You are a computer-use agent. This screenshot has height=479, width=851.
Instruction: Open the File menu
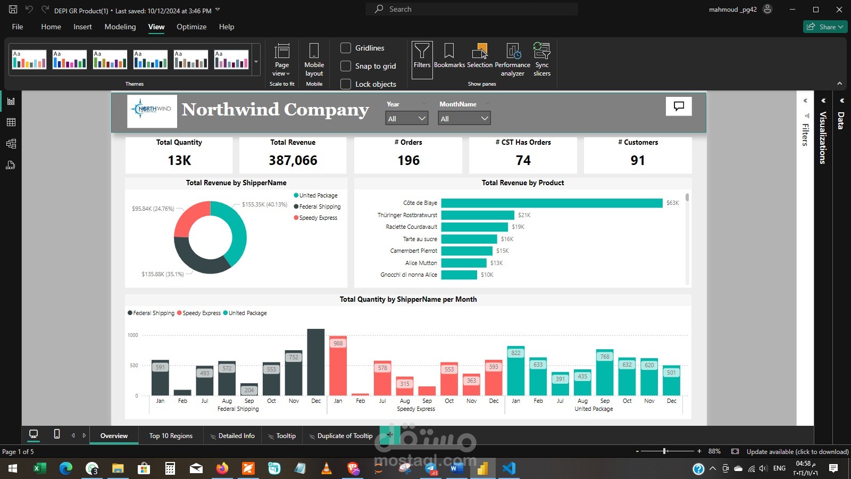[x=18, y=27]
